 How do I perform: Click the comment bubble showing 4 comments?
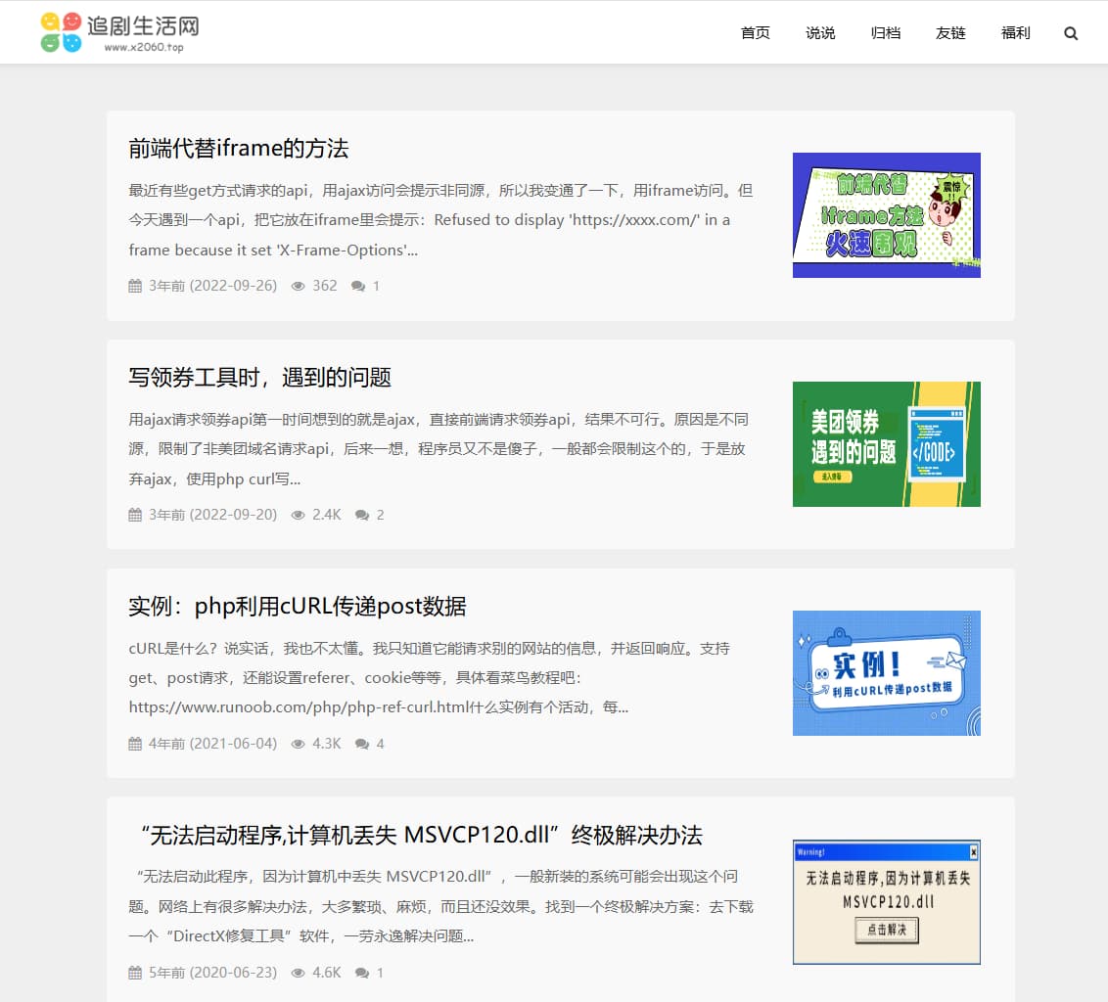[x=359, y=743]
